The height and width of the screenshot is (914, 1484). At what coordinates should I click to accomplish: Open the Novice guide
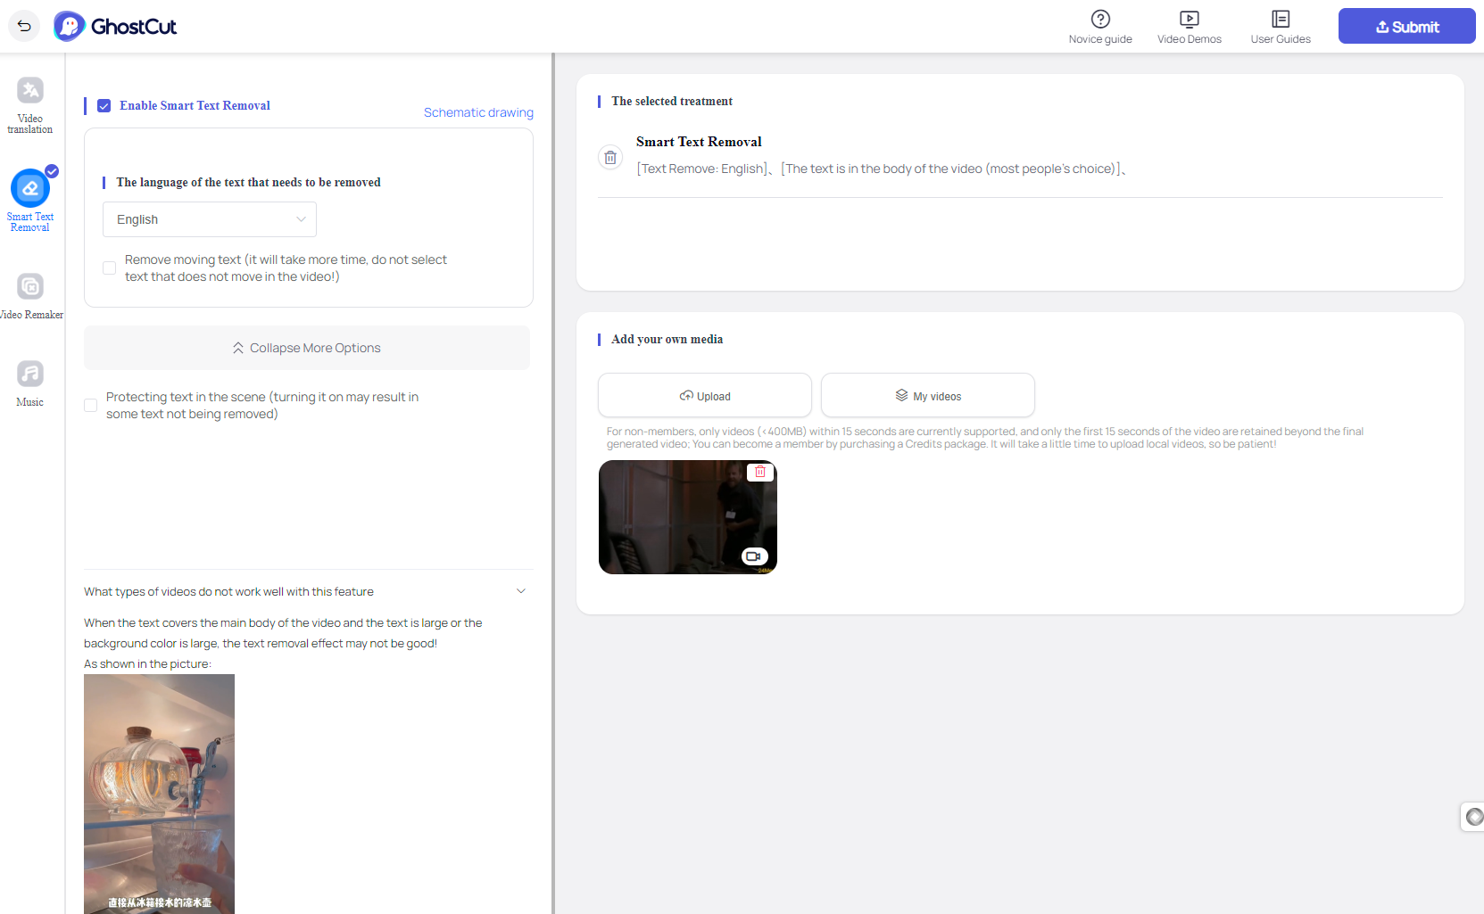1099,27
